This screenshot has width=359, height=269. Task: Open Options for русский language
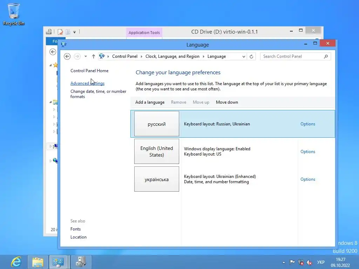click(308, 124)
